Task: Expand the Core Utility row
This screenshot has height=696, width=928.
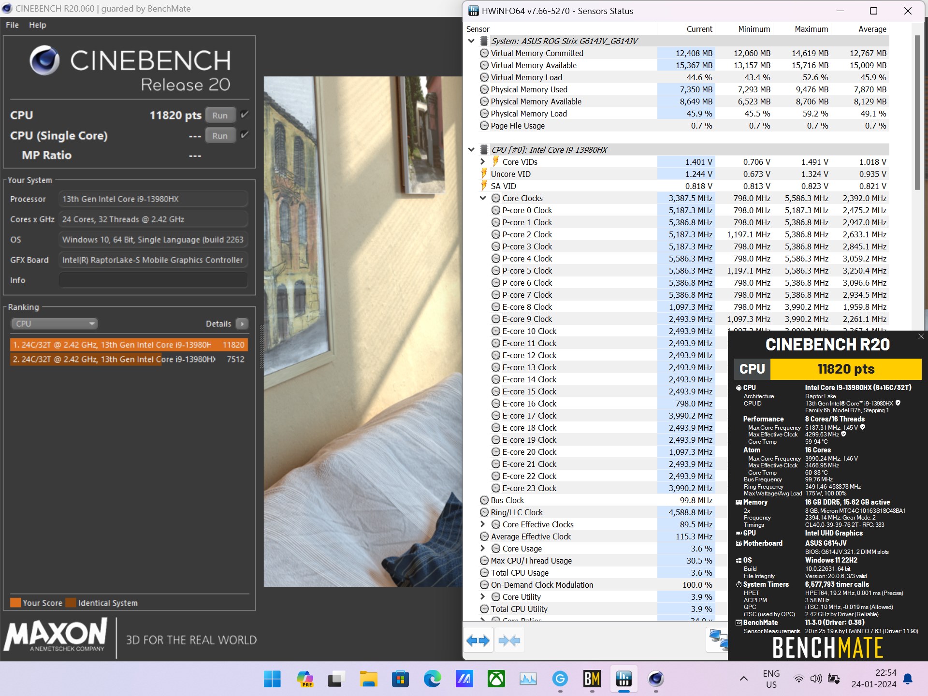Action: pyautogui.click(x=482, y=597)
